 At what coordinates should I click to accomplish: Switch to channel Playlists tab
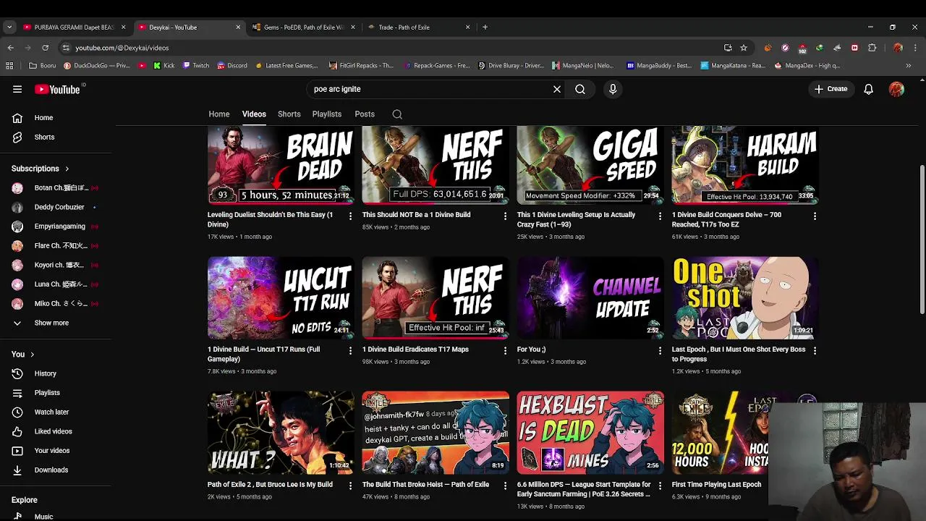coord(327,114)
